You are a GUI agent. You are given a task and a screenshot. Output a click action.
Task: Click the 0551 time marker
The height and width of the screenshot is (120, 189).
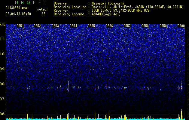click(20, 26)
